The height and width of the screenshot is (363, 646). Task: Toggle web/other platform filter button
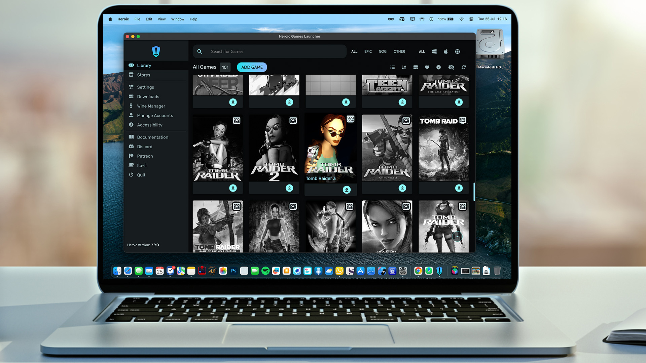tap(458, 51)
